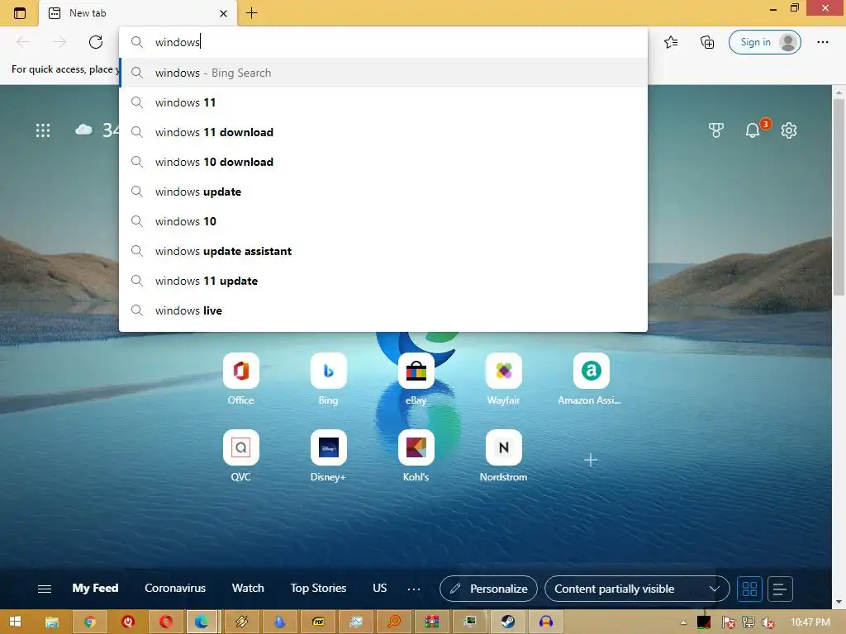Select 'windows - Bing Search' suggestion

coord(383,73)
